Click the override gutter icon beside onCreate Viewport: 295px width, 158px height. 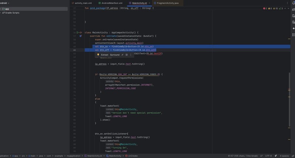pos(80,36)
